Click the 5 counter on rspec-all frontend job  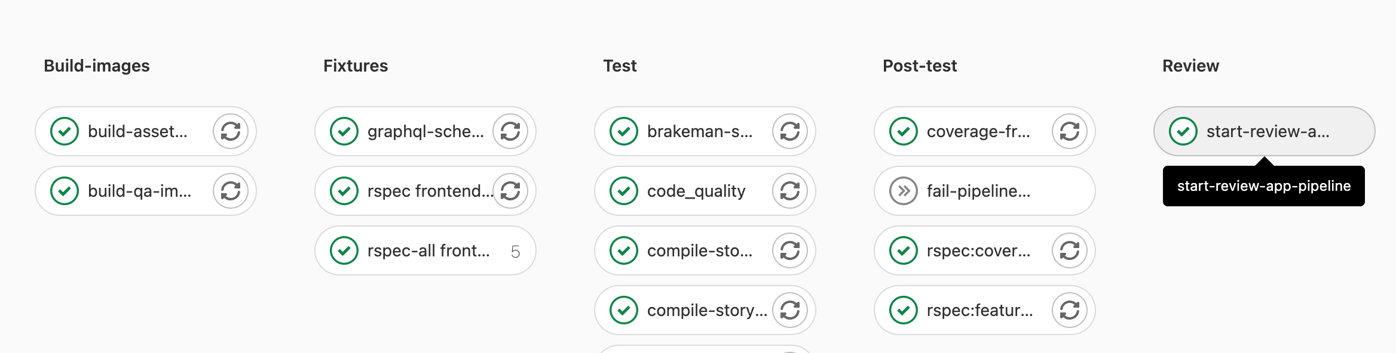tap(515, 250)
